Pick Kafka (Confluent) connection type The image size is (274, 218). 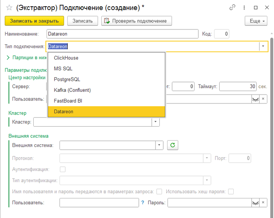72,90
